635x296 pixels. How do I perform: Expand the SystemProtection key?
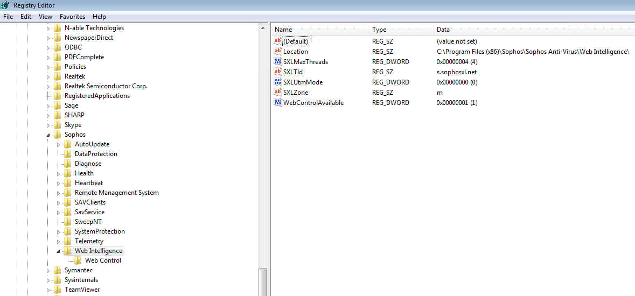point(58,232)
